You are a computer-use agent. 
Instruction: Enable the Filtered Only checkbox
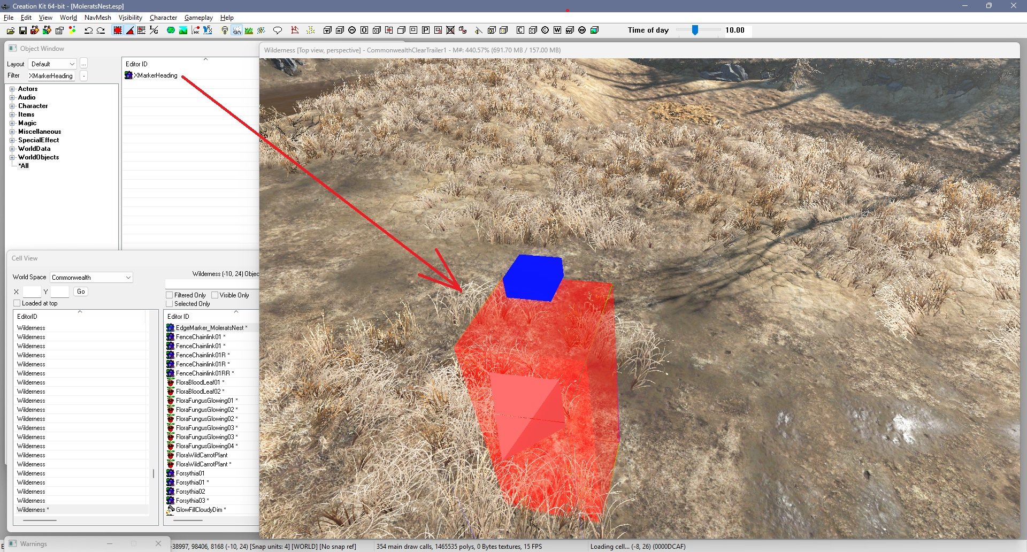pos(170,295)
